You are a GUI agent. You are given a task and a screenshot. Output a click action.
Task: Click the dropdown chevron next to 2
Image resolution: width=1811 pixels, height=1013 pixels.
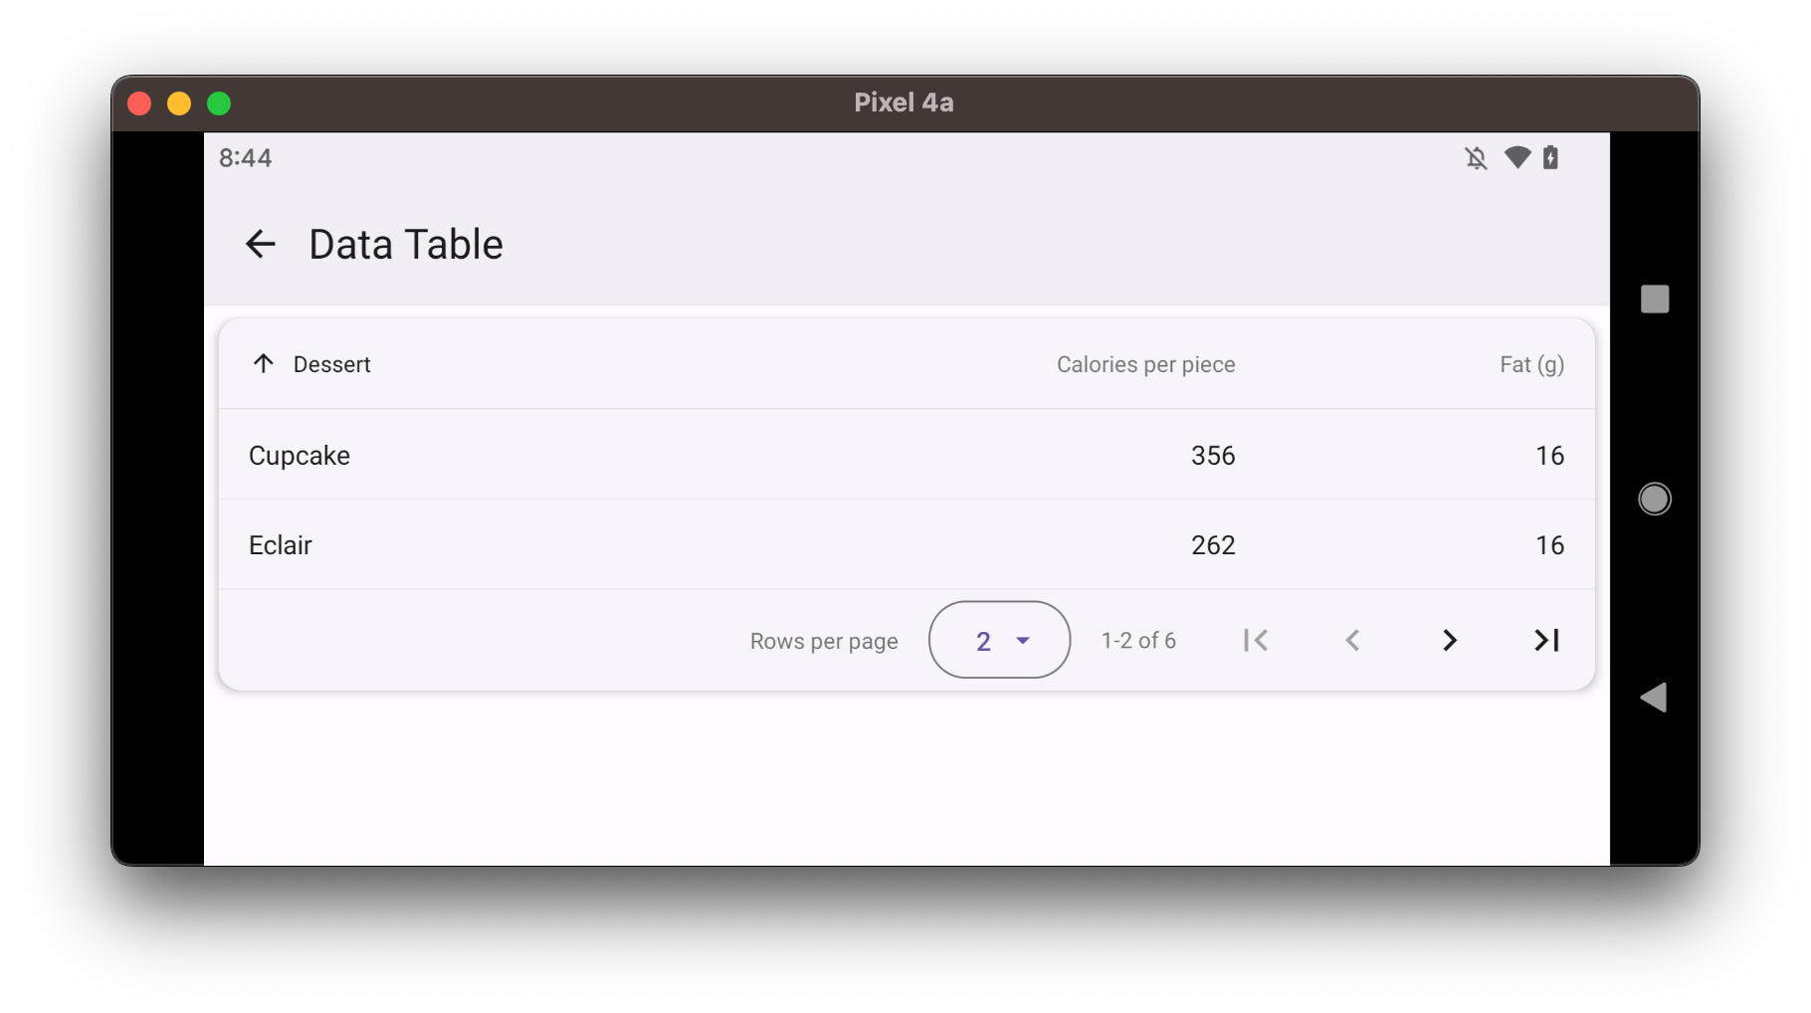[x=1023, y=641]
